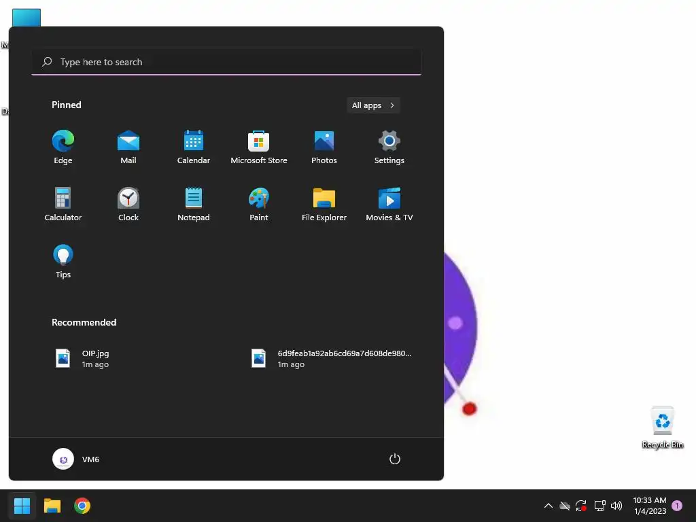The width and height of the screenshot is (696, 522).
Task: Open the network status tray icon
Action: tap(599, 506)
